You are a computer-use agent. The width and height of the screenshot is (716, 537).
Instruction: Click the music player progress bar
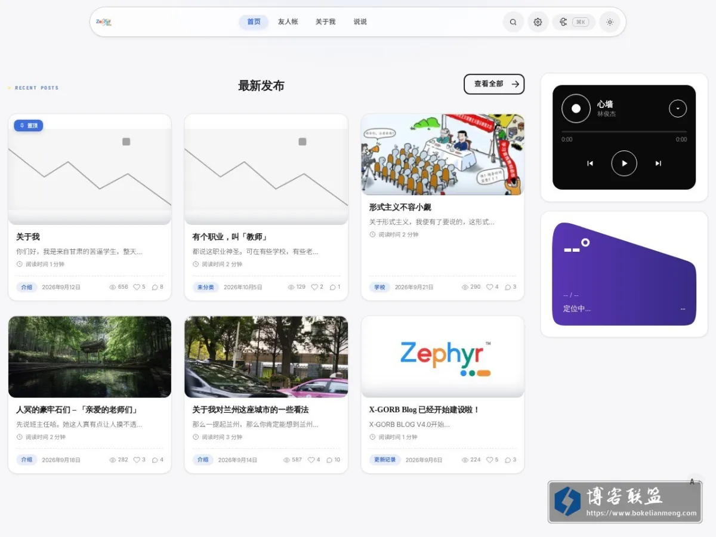click(x=624, y=131)
